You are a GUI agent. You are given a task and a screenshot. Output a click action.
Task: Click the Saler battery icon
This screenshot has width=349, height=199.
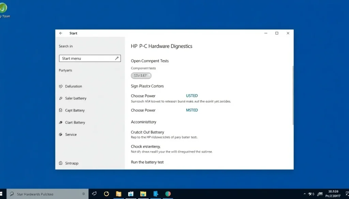[x=61, y=98]
